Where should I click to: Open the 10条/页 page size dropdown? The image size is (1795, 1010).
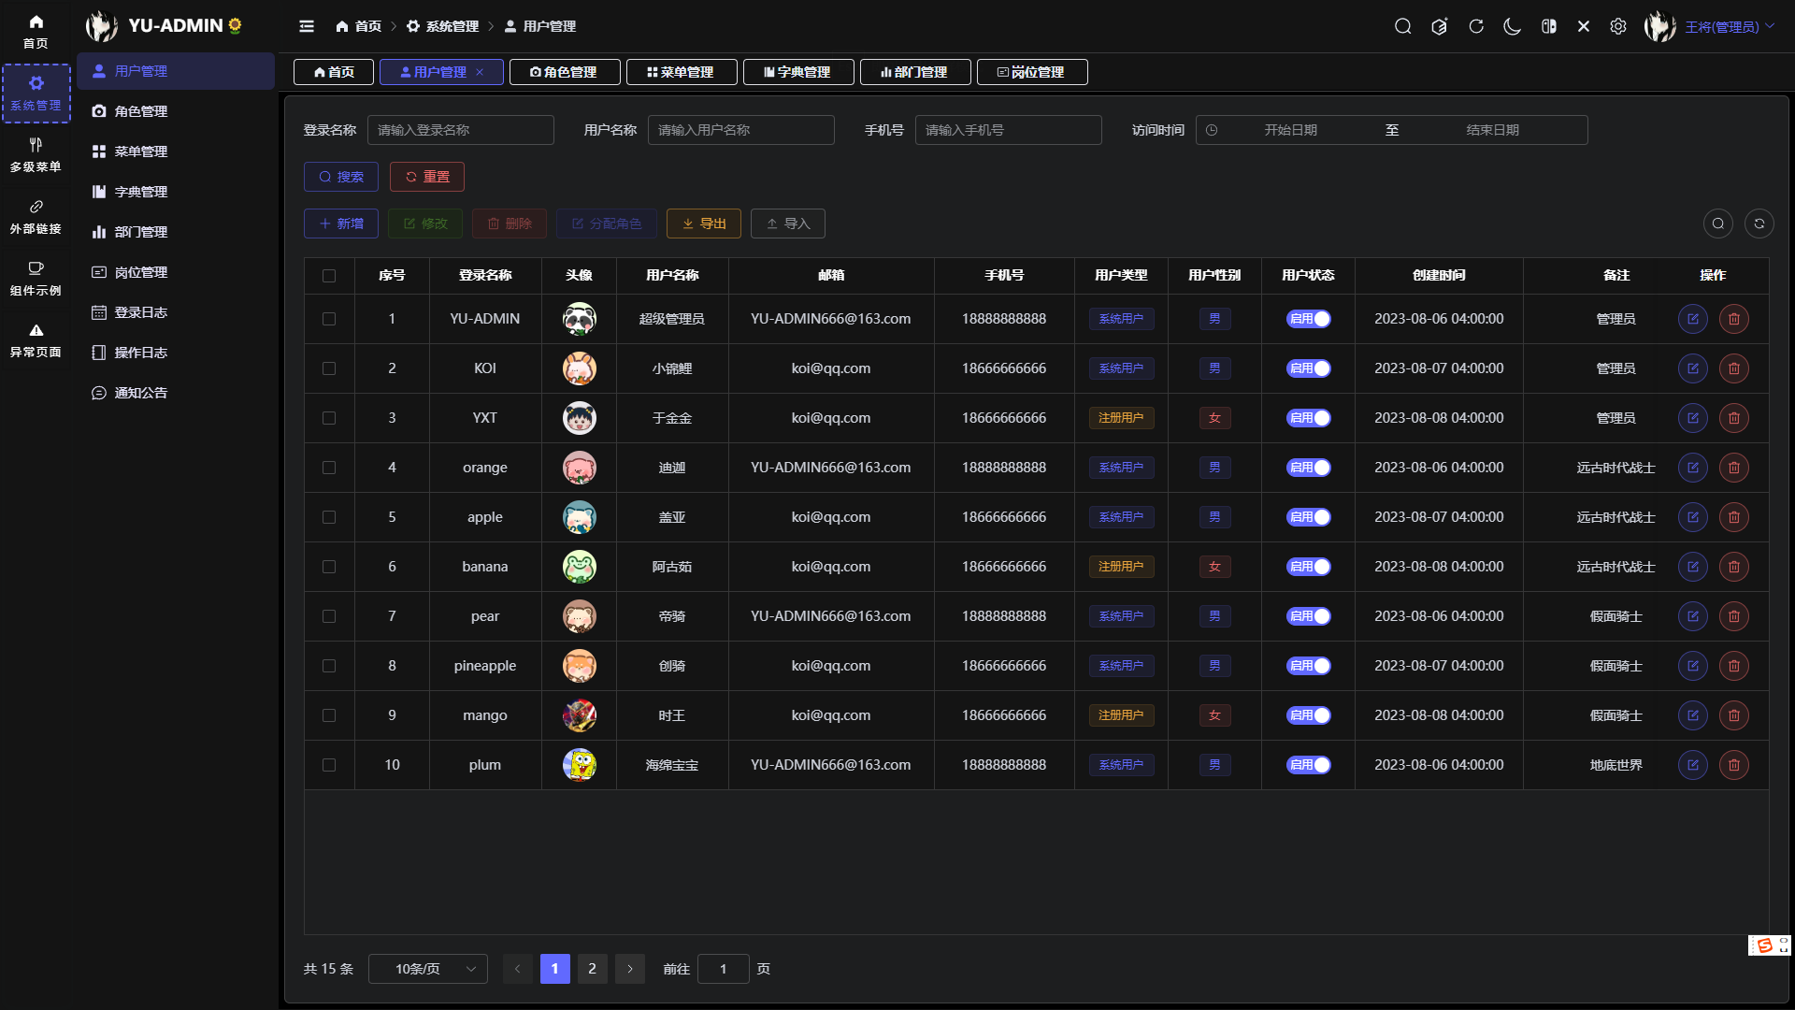[x=427, y=969]
